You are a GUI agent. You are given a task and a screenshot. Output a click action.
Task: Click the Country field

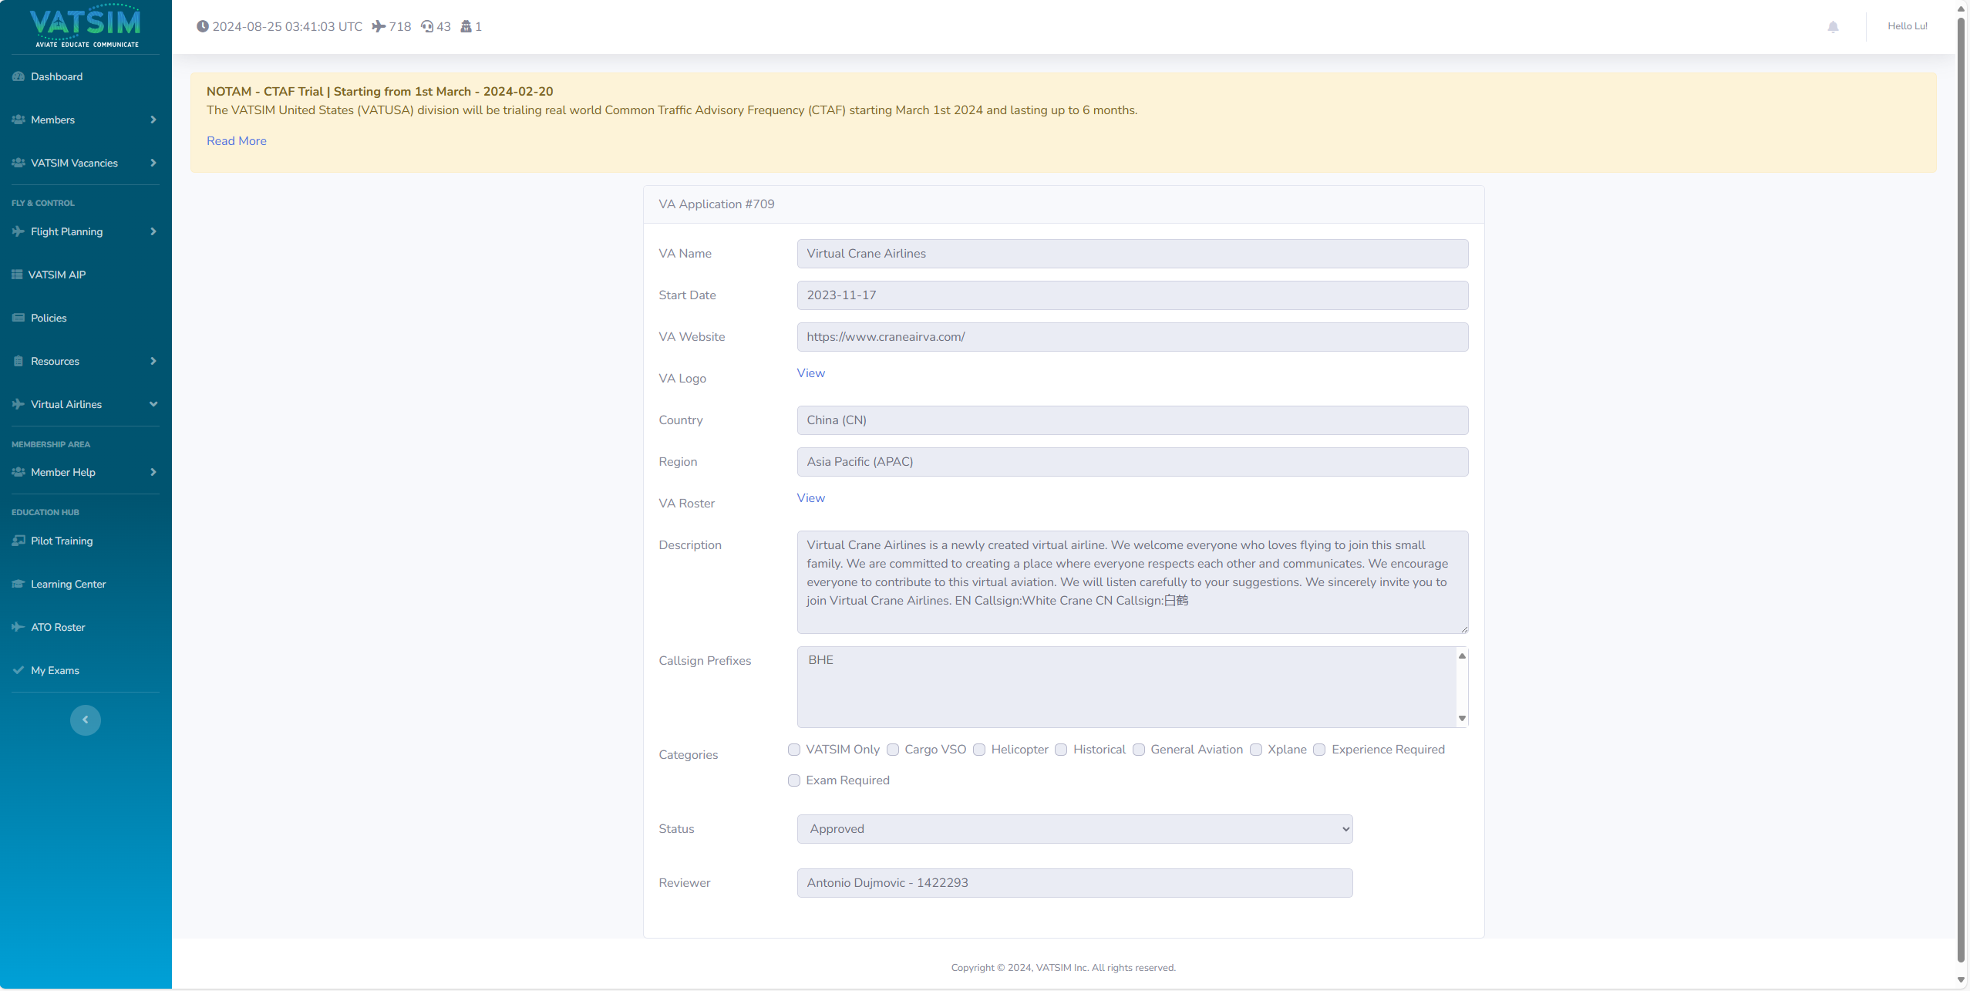pos(1133,420)
